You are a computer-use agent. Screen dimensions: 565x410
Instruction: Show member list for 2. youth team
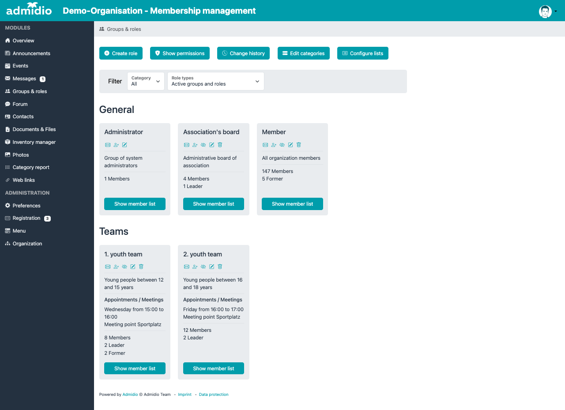[214, 369]
